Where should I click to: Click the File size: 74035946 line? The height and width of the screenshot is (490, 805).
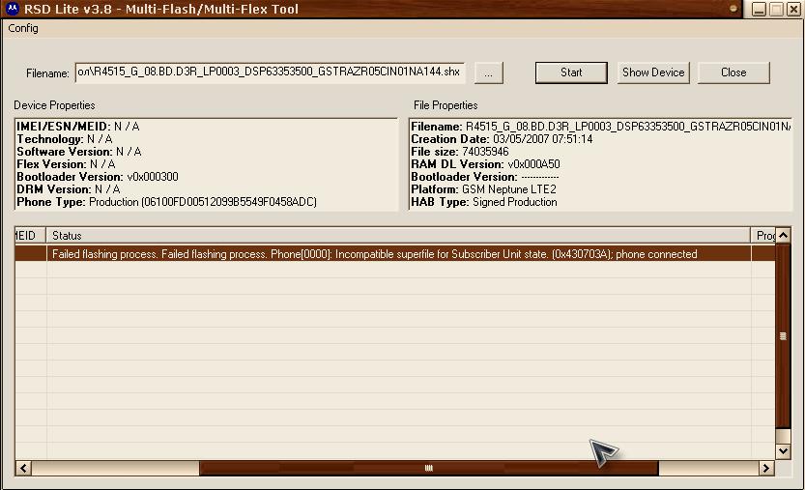pos(460,152)
